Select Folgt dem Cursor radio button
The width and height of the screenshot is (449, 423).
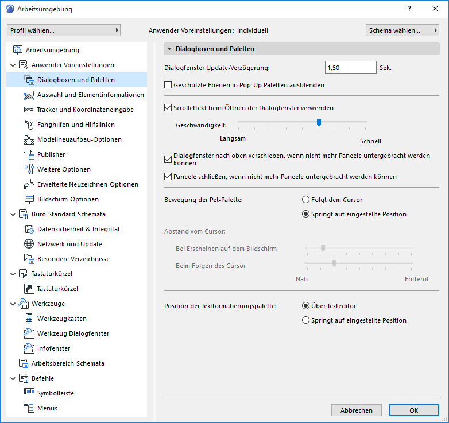[x=306, y=200]
